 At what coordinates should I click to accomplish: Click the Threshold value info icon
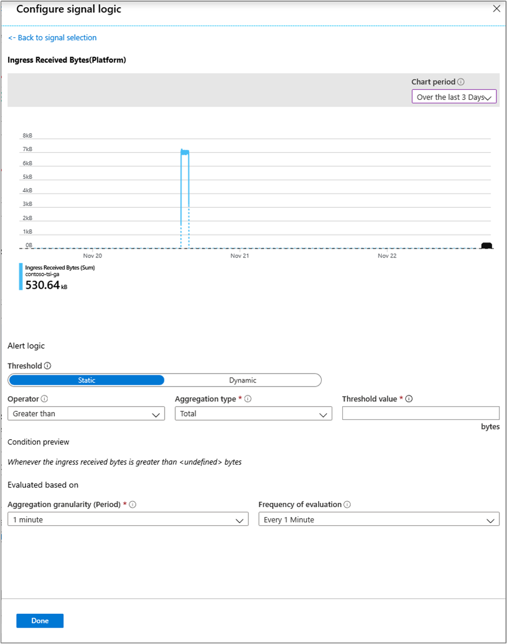click(x=408, y=398)
